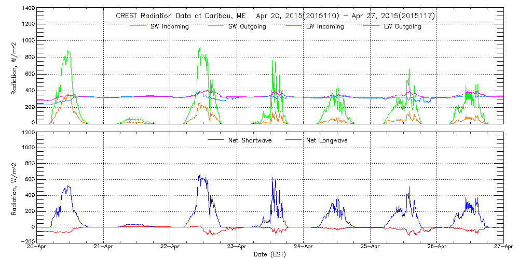
Task: Select the 26-Apr x-axis label
Action: pos(436,247)
